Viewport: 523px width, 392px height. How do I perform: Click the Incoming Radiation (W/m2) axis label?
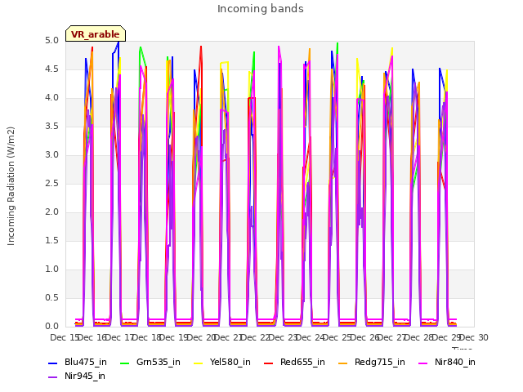coord(11,186)
